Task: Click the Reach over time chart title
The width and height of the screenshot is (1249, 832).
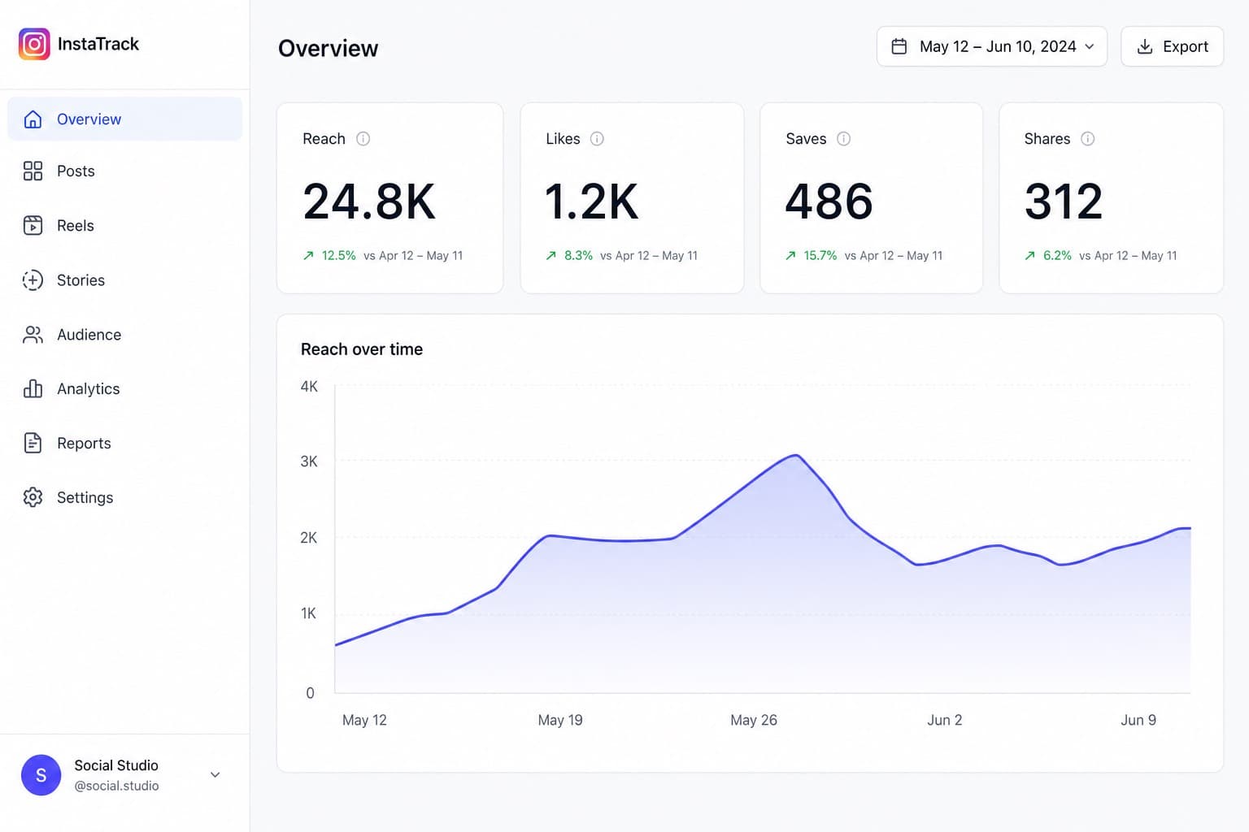Action: tap(362, 349)
